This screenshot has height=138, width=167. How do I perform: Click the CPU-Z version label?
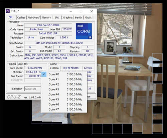32,98
